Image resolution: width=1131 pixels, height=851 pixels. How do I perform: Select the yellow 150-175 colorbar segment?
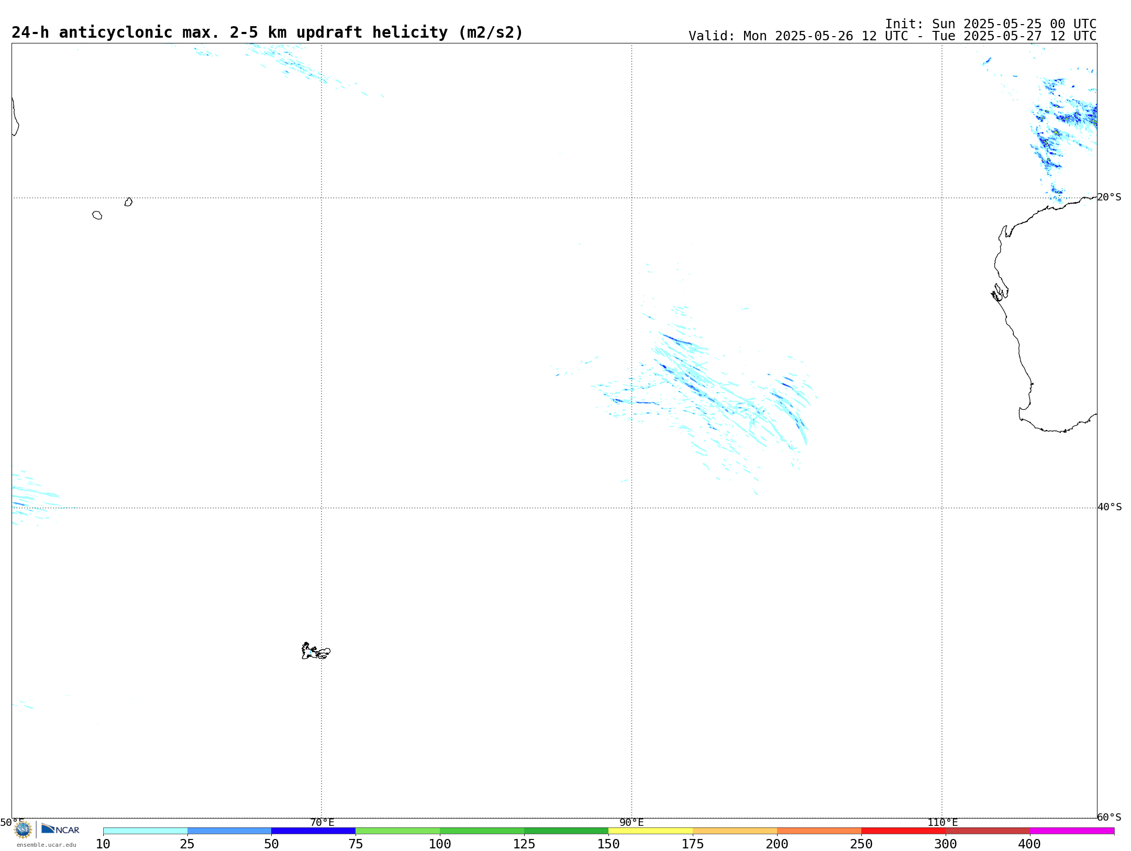(651, 831)
